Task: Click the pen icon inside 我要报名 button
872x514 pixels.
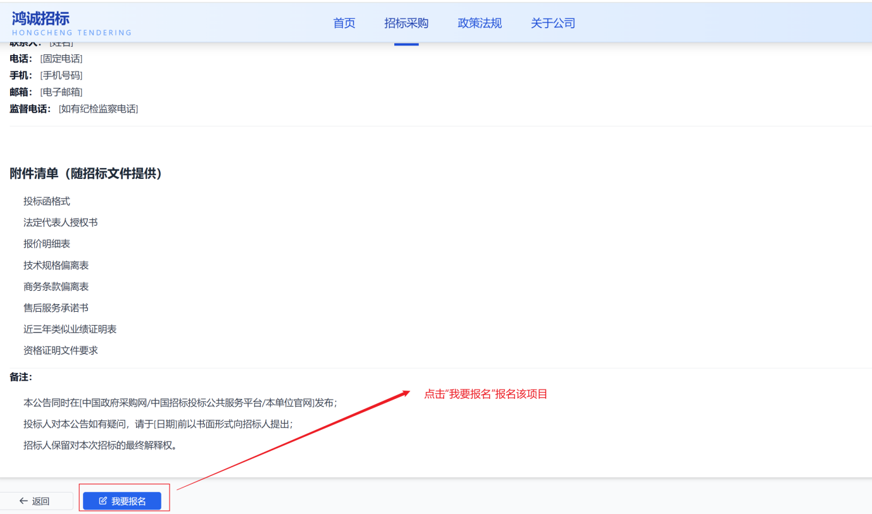Action: [x=103, y=500]
